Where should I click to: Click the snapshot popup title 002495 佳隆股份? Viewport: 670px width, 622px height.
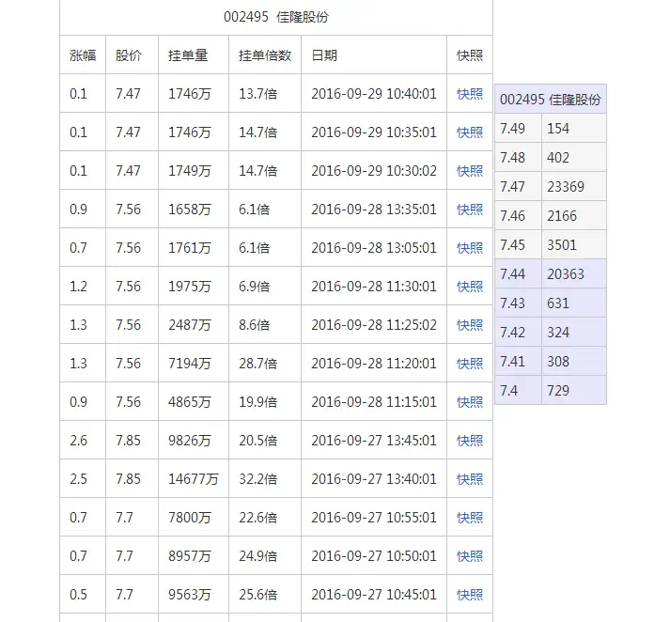click(551, 99)
